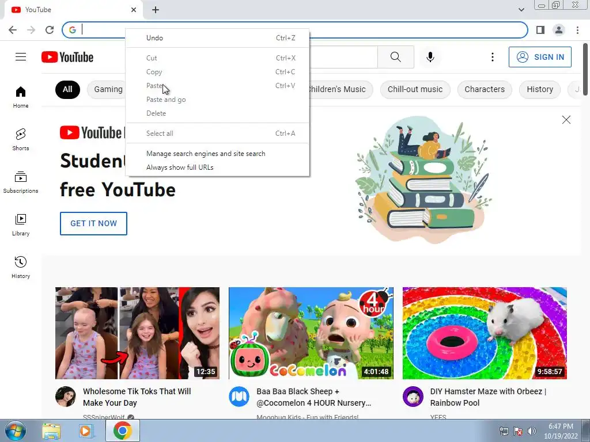590x442 pixels.
Task: Click Always show full URLs
Action: pos(217,167)
